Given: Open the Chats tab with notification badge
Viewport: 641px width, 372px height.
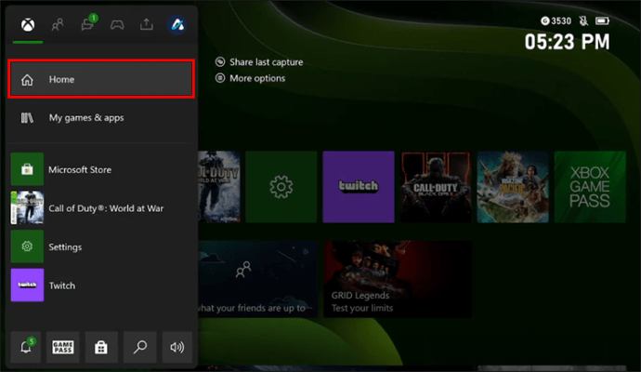Looking at the screenshot, I should coord(87,25).
